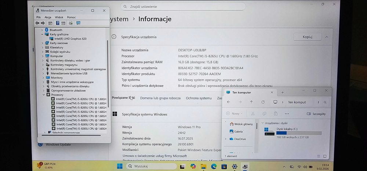Click the Szczegóły button in Explorer
This screenshot has height=171, width=367.
(316, 114)
